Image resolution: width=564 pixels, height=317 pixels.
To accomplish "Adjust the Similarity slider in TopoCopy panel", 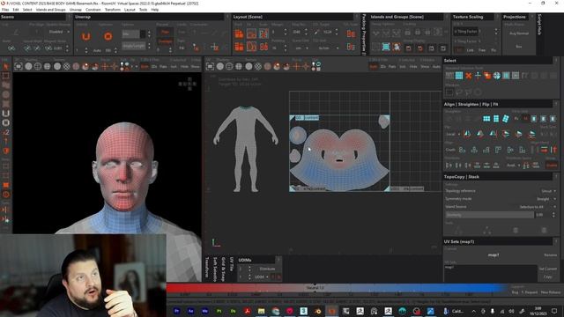I will 489,215.
